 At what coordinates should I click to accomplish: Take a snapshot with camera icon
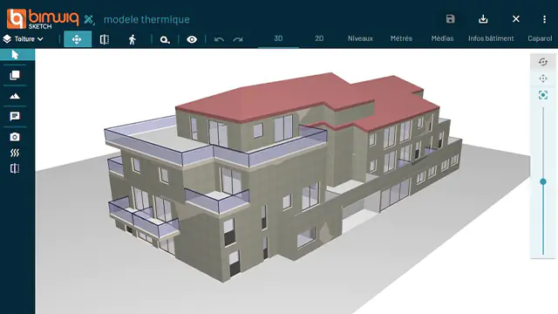pos(15,137)
